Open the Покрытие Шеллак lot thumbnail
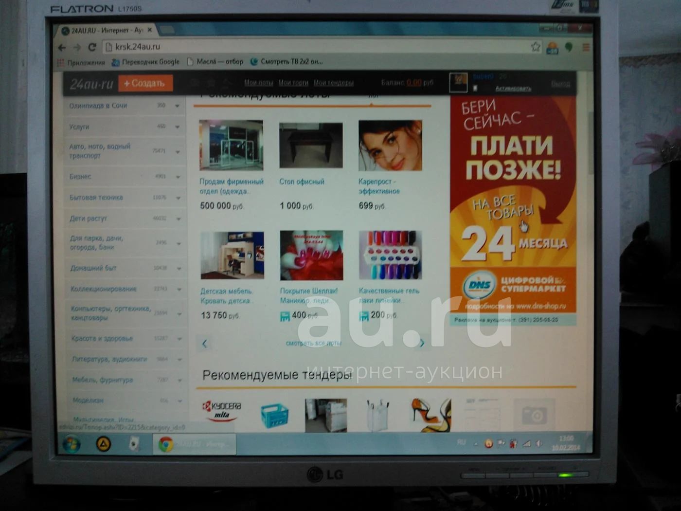The width and height of the screenshot is (681, 511). pyautogui.click(x=311, y=255)
